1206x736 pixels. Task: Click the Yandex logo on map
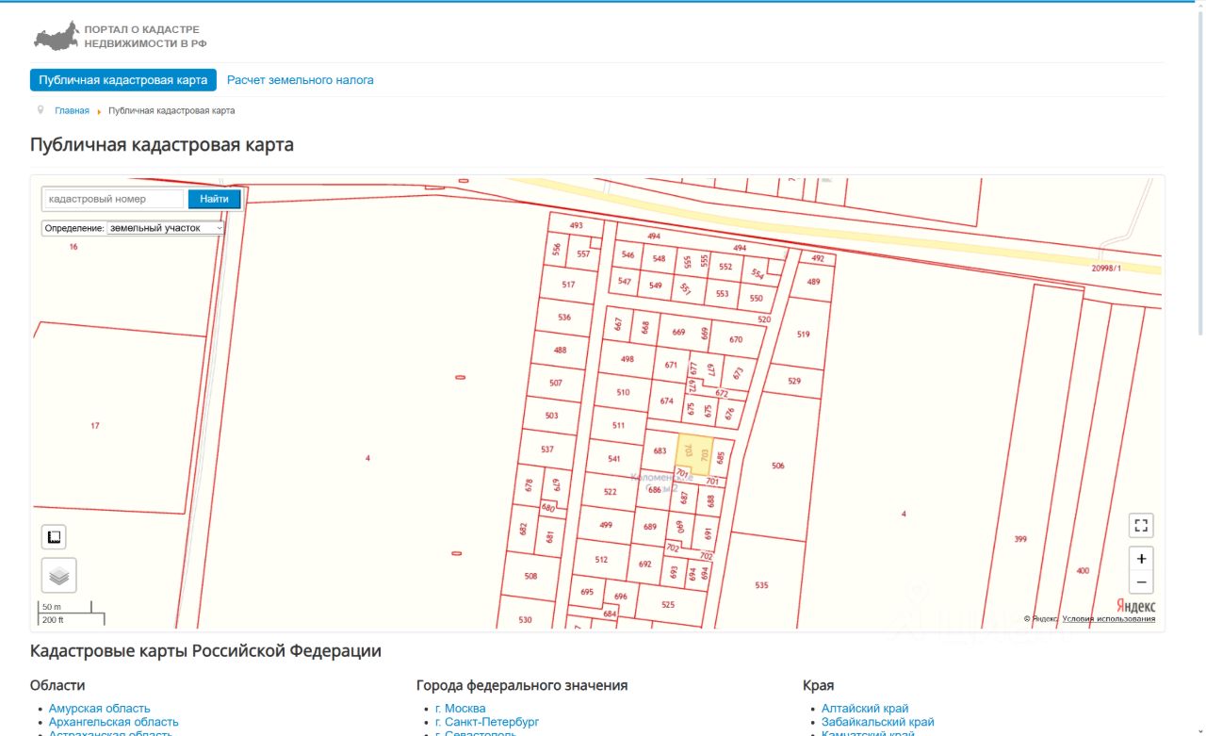click(1135, 606)
